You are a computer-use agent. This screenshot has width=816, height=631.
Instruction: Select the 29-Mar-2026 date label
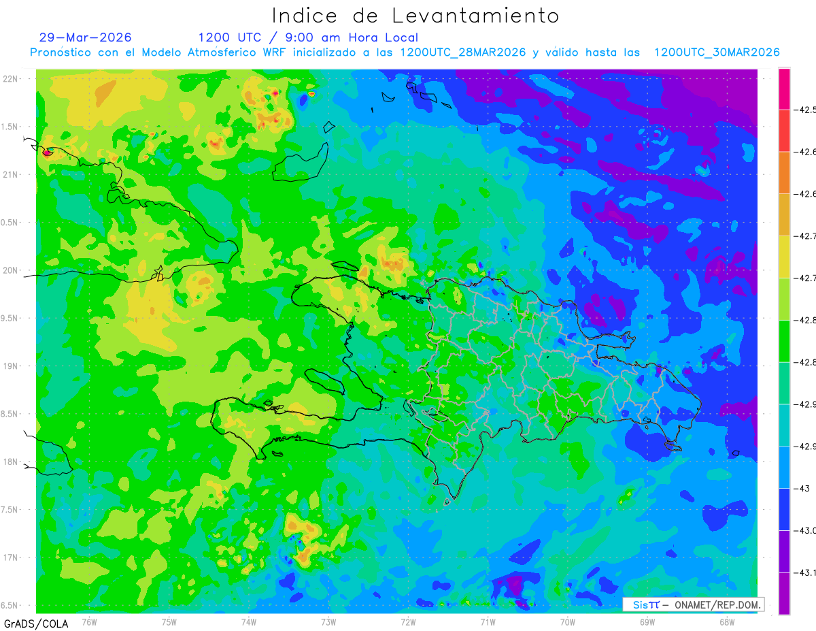point(86,37)
